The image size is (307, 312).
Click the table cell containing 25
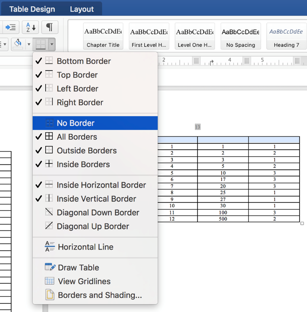[x=223, y=192]
